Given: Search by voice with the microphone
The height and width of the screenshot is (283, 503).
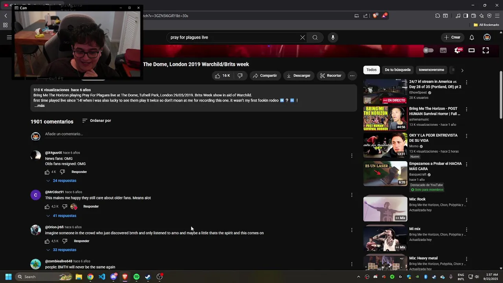Looking at the screenshot, I should coord(333,37).
